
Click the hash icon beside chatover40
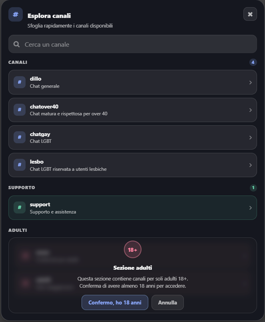pos(19,110)
